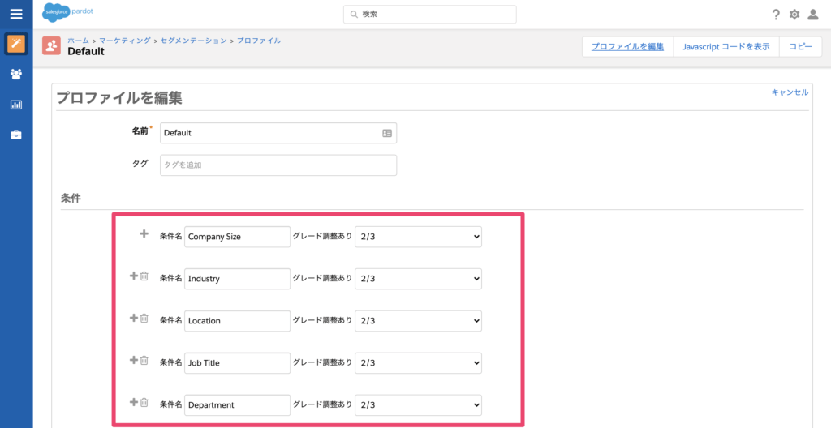831x428 pixels.
Task: Select the Marketing pencil icon in sidebar
Action: 16,44
